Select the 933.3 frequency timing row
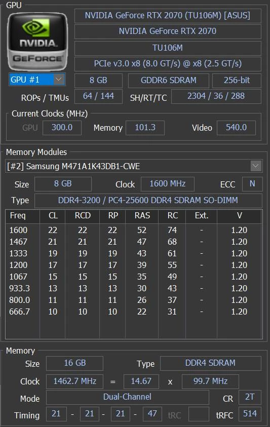 pos(134,288)
